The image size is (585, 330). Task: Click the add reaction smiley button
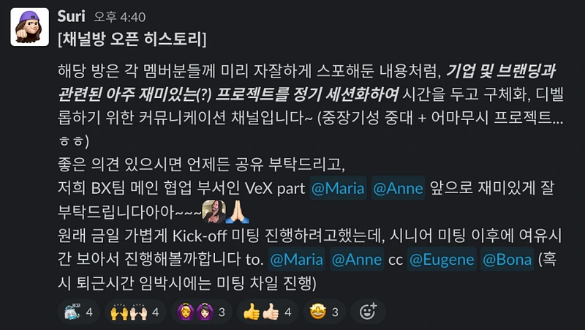point(368,312)
